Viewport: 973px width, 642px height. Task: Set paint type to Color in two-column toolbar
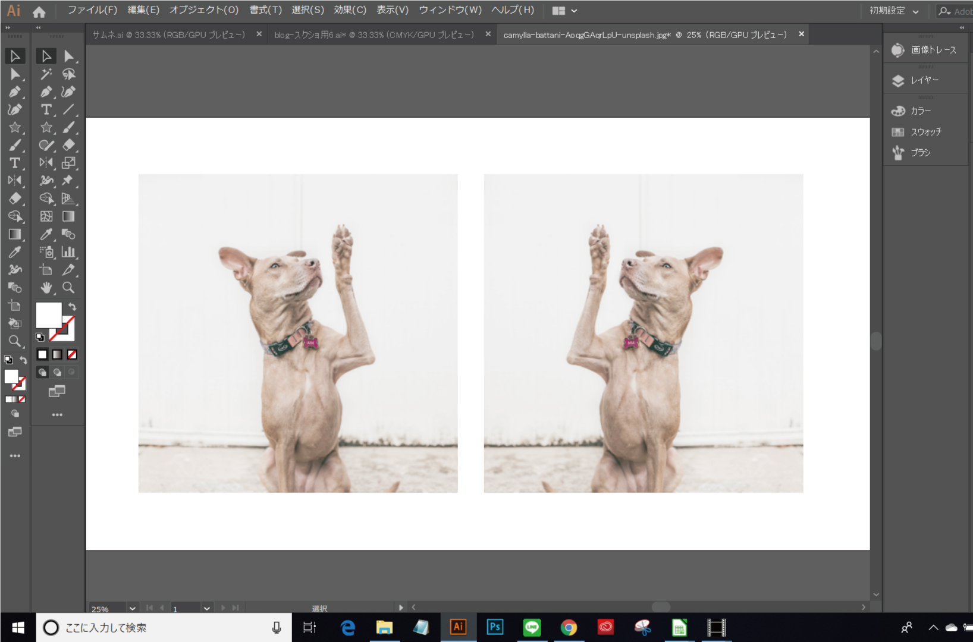click(x=42, y=354)
